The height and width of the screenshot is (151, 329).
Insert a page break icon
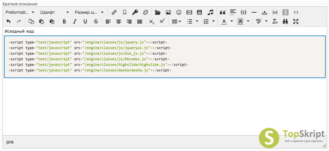tap(275, 12)
